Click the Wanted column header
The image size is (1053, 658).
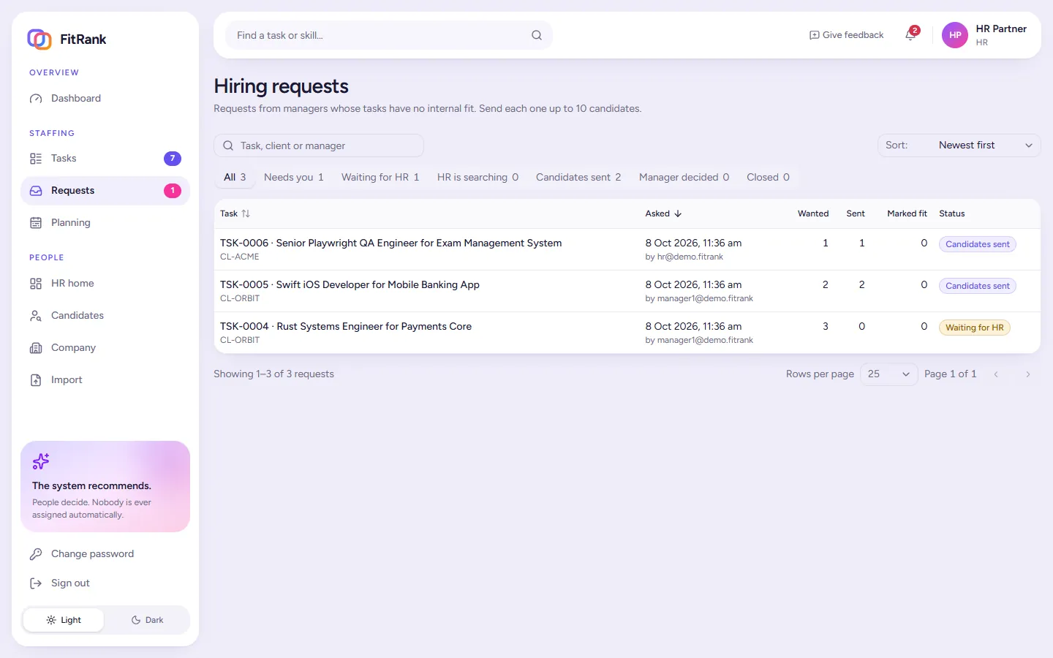pyautogui.click(x=813, y=213)
